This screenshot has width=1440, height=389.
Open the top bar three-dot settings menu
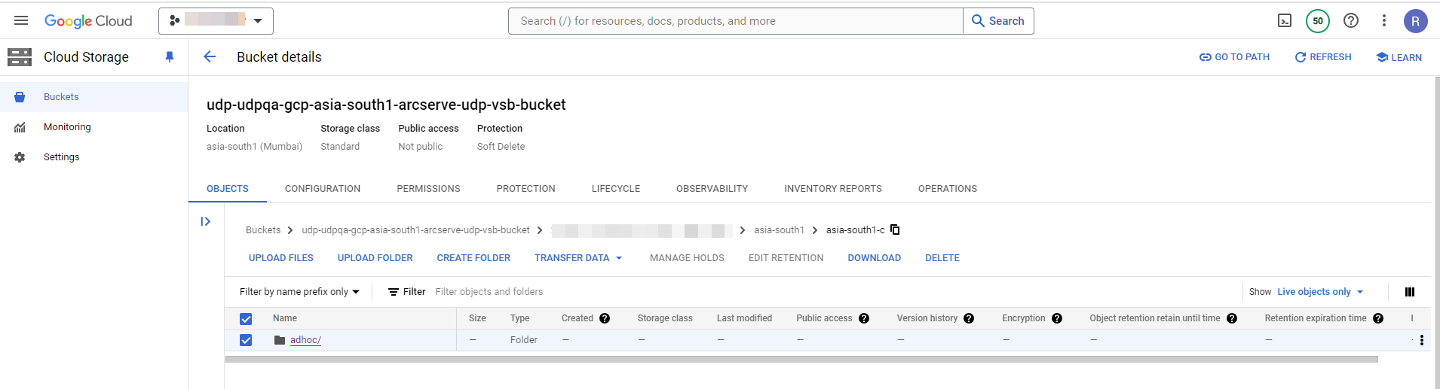(1384, 21)
